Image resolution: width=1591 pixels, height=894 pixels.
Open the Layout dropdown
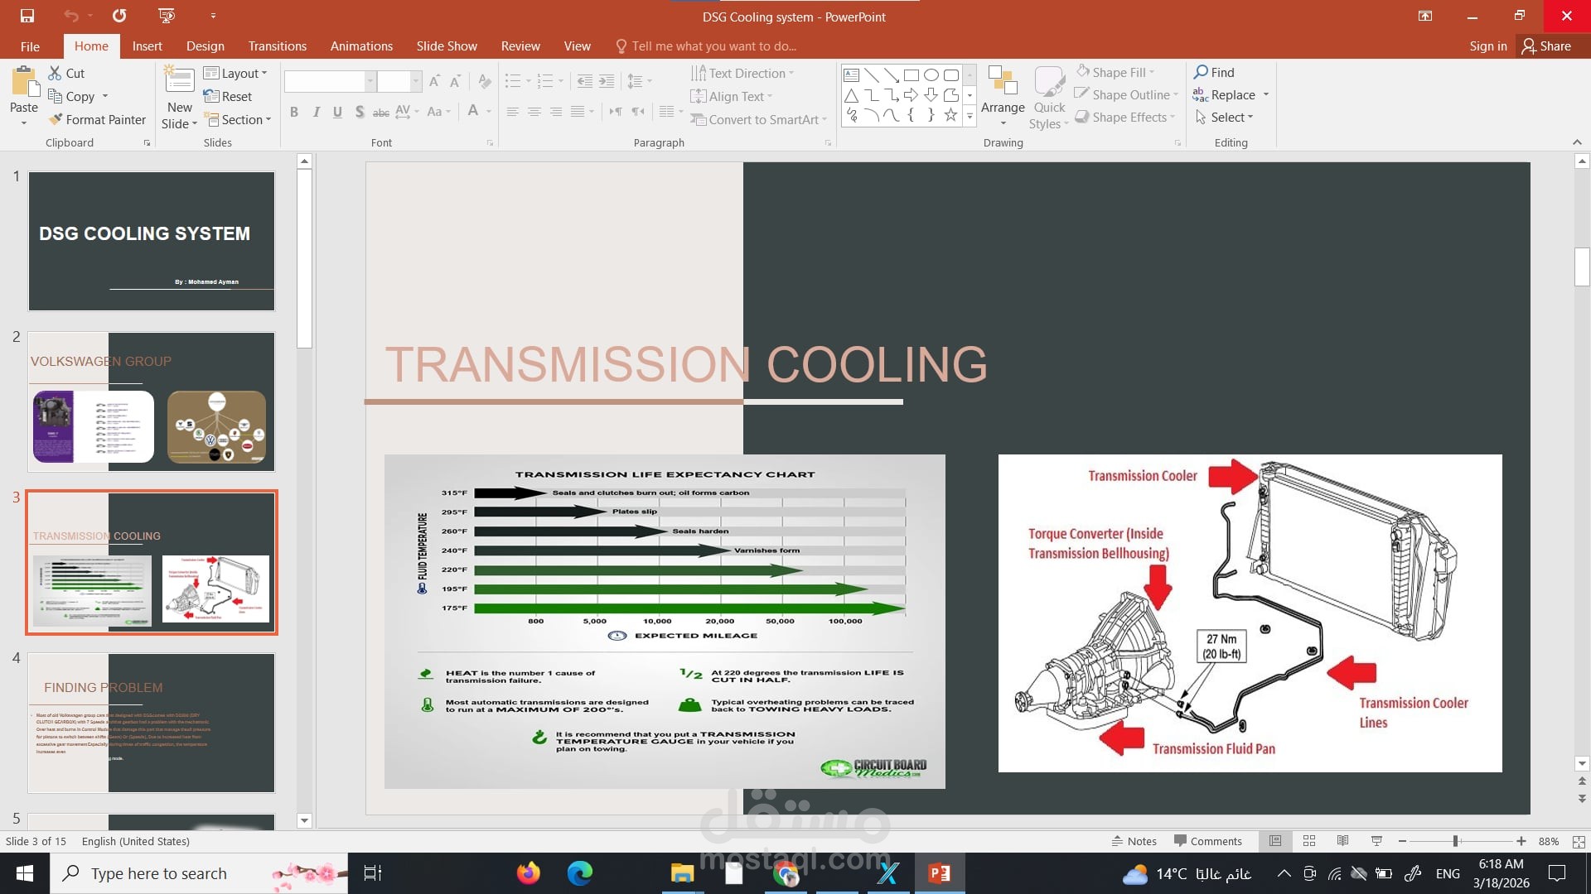236,73
